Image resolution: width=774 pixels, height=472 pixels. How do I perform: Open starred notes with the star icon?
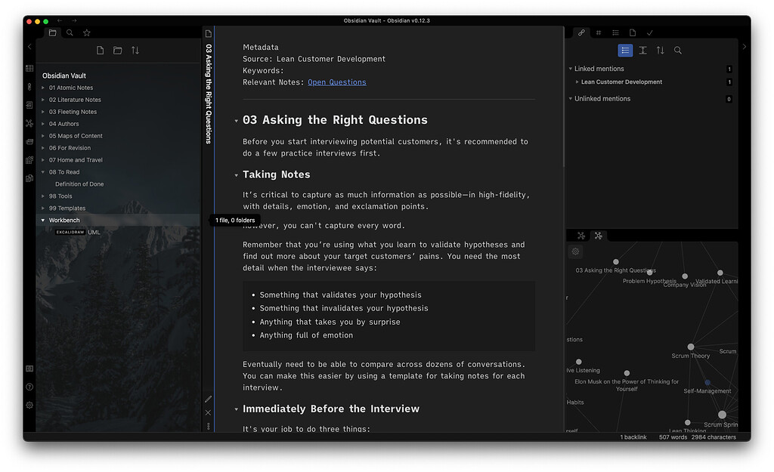click(x=86, y=32)
